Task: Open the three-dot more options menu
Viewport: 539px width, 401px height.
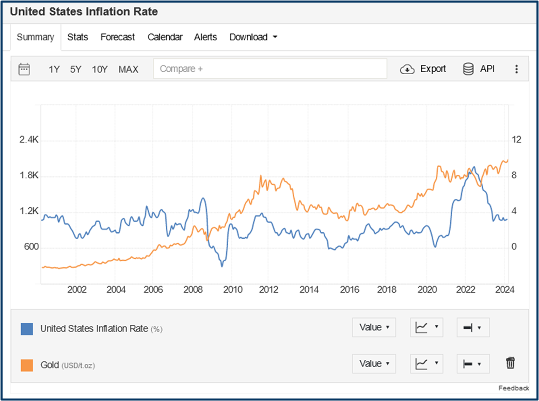Action: click(516, 69)
